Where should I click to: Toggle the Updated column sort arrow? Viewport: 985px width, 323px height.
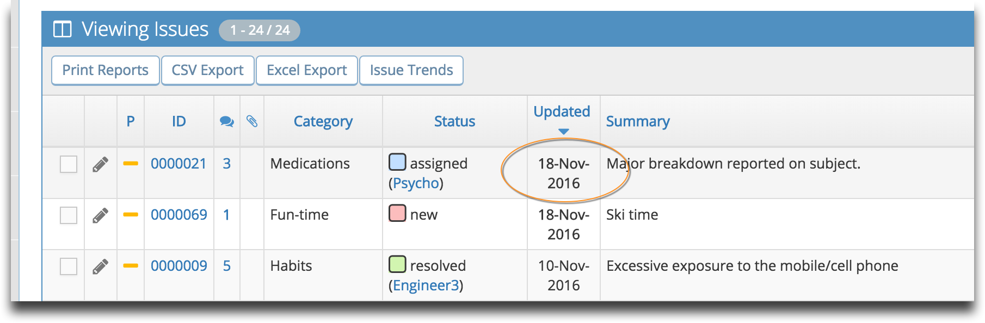[564, 132]
